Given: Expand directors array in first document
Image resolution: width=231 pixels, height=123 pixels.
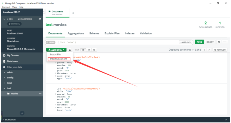Looking at the screenshot, I should pos(56,73).
